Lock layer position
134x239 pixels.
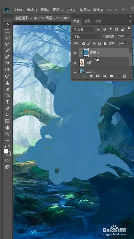(94, 44)
